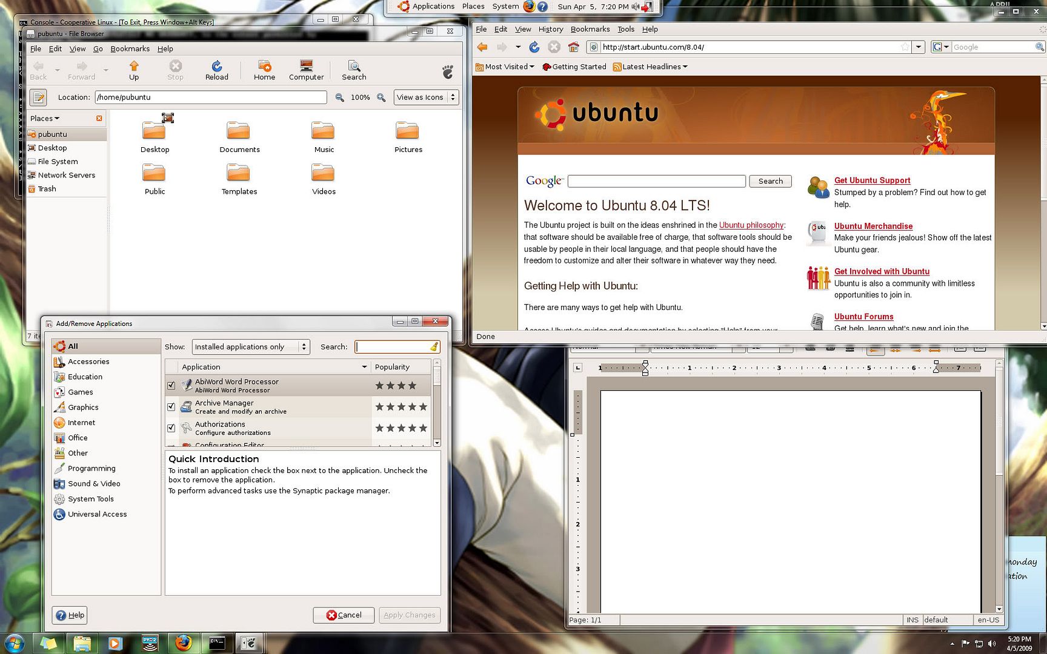Open the Graphics category in Add/Remove Applications
The width and height of the screenshot is (1047, 654).
pyautogui.click(x=83, y=407)
